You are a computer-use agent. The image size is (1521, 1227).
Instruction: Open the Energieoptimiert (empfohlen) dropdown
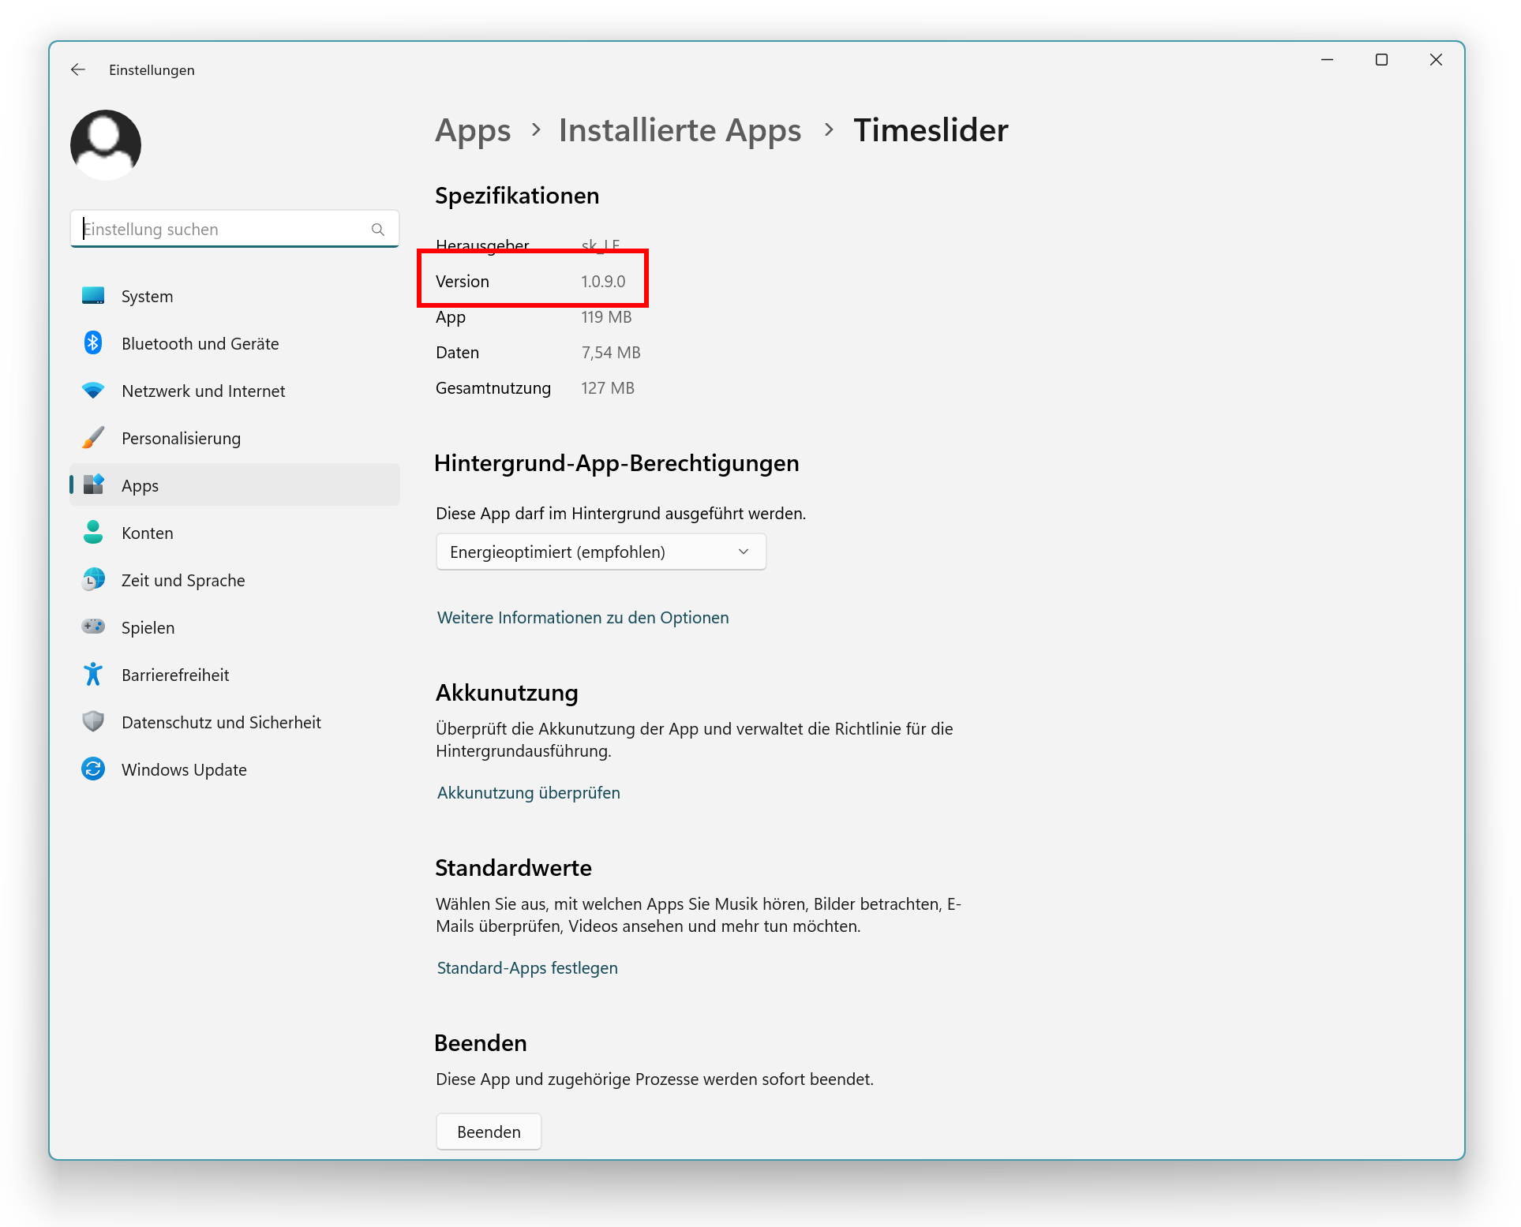point(601,552)
